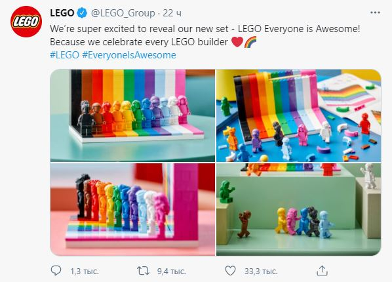Open bottom-left photo with pink background
392x282 pixels.
132,209
